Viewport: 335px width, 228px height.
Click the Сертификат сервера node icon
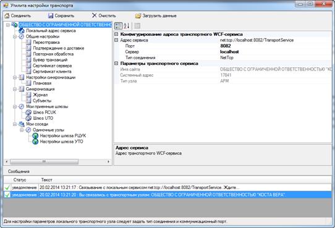[28, 65]
